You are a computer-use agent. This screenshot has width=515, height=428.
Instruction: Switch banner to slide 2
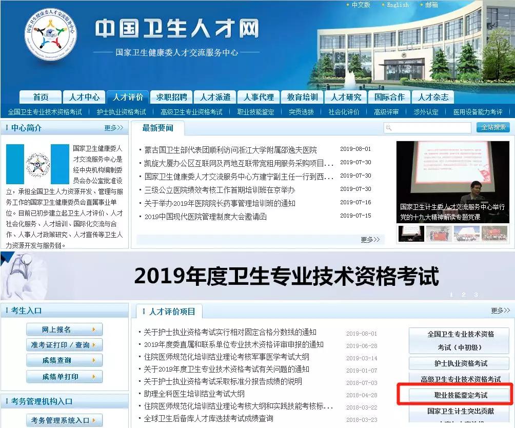coord(463,295)
